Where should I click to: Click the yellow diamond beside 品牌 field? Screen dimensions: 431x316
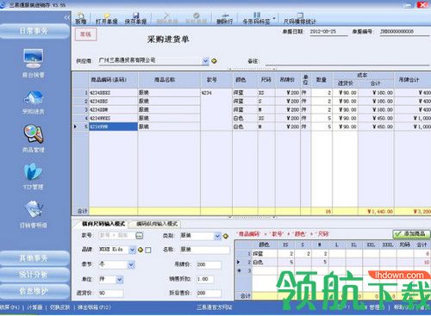pyautogui.click(x=141, y=250)
